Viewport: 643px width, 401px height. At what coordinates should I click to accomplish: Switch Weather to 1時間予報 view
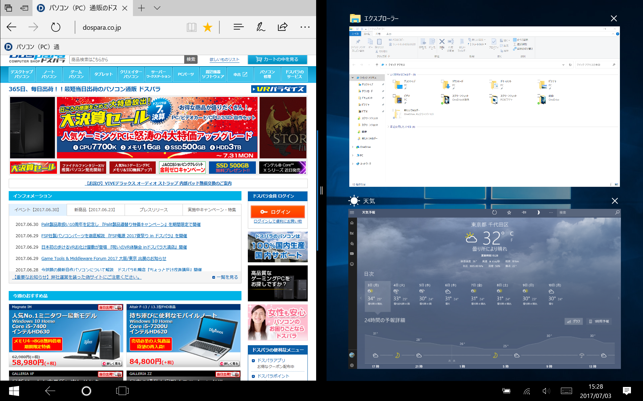click(x=599, y=321)
